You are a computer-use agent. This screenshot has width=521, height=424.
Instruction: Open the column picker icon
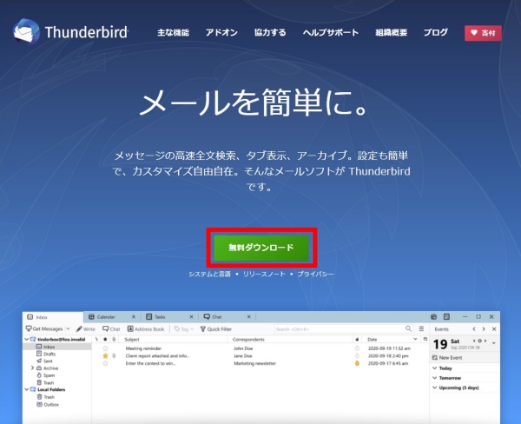click(x=425, y=339)
